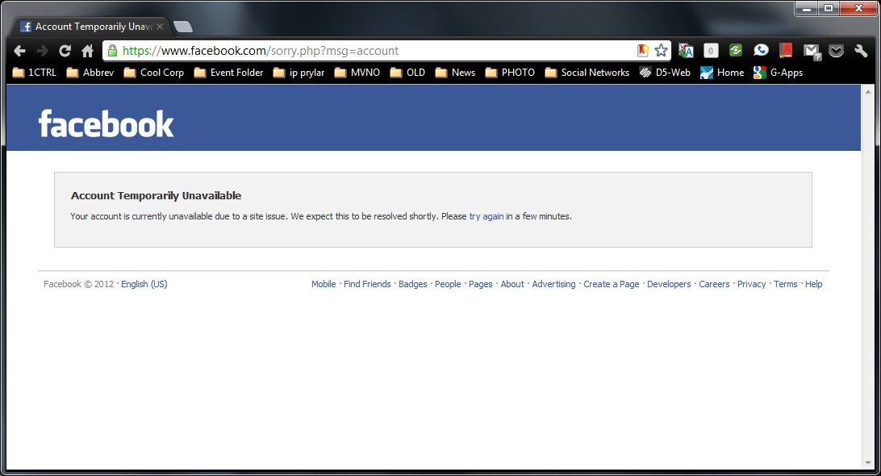This screenshot has height=476, width=881.
Task: Change language via English (US) link
Action: pyautogui.click(x=144, y=284)
